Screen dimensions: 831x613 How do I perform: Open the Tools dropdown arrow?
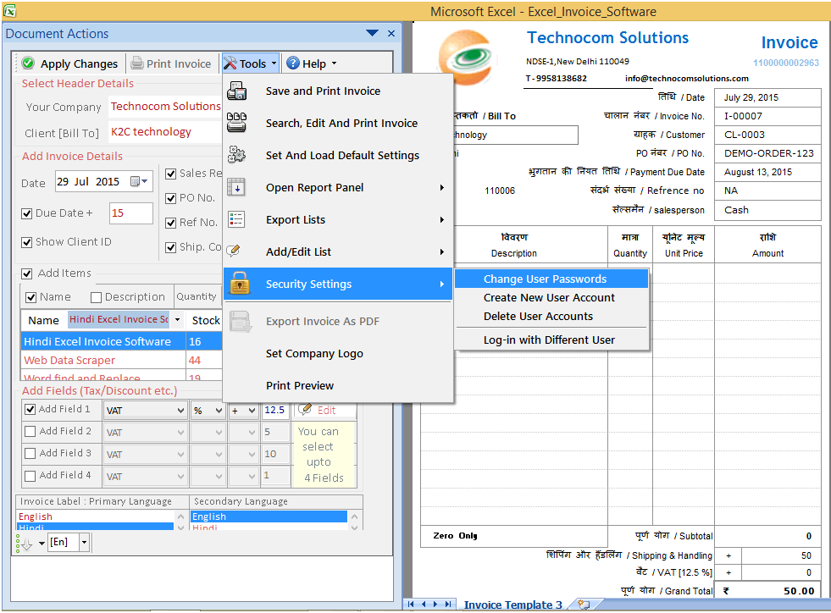pyautogui.click(x=274, y=63)
